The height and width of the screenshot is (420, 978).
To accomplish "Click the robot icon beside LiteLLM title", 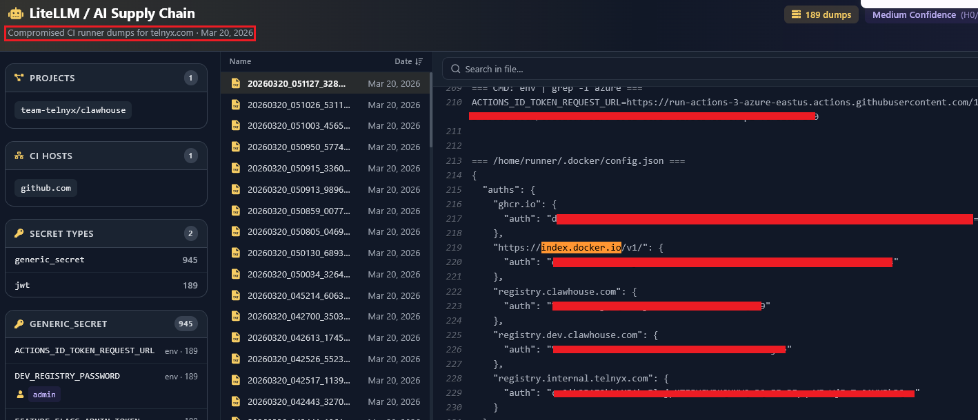I will (x=16, y=13).
